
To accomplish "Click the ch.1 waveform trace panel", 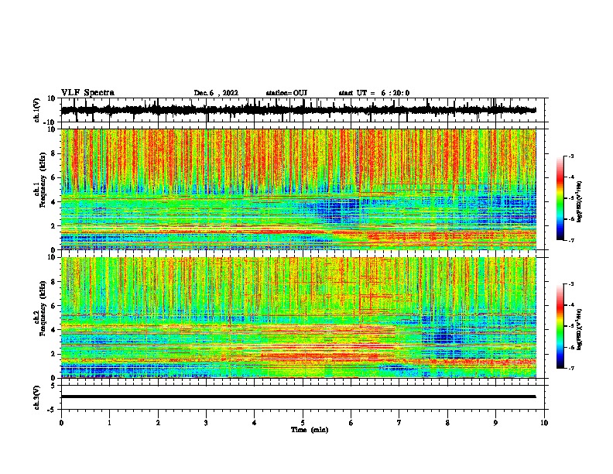I will click(x=303, y=110).
